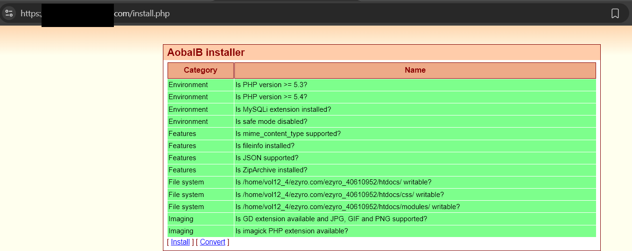The image size is (632, 251).
Task: Select the imagick PHP extension row
Action: tap(291, 231)
